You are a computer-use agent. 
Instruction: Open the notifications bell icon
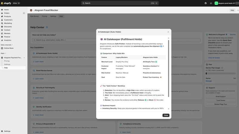click(211, 3)
